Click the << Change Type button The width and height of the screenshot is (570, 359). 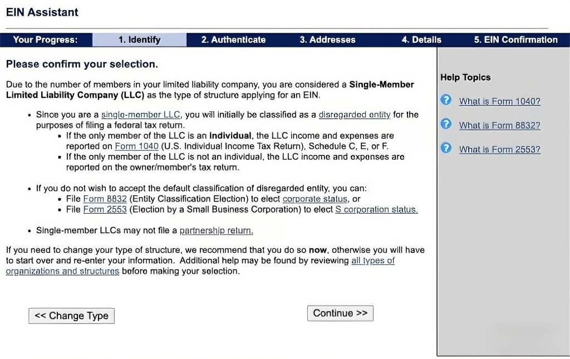point(71,316)
